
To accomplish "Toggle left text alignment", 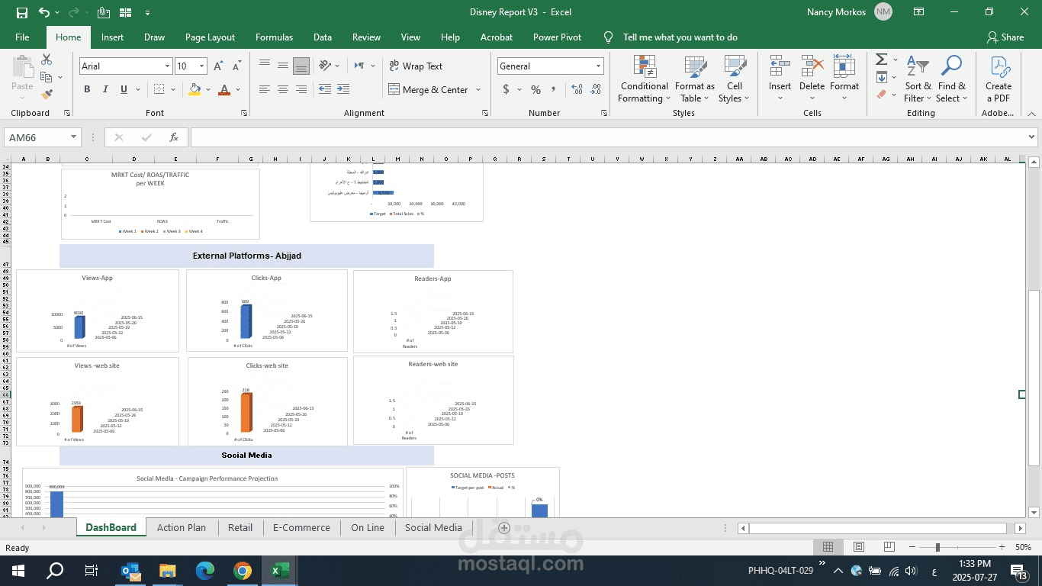I will coord(265,89).
